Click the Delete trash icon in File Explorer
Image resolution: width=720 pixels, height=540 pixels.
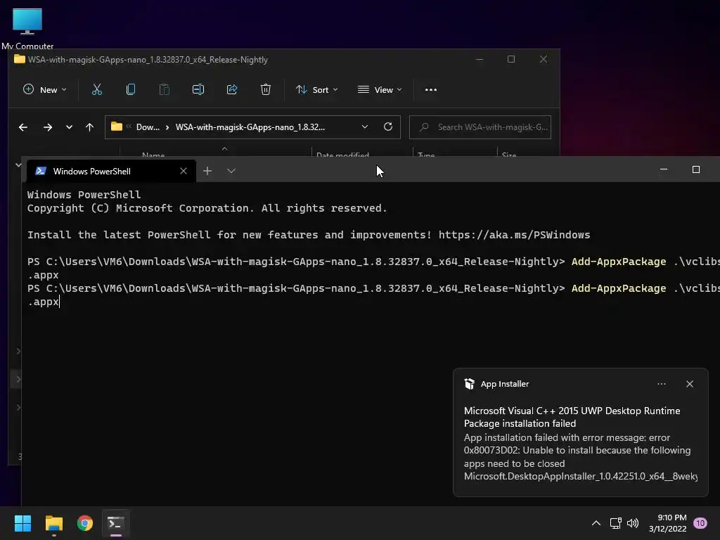265,89
